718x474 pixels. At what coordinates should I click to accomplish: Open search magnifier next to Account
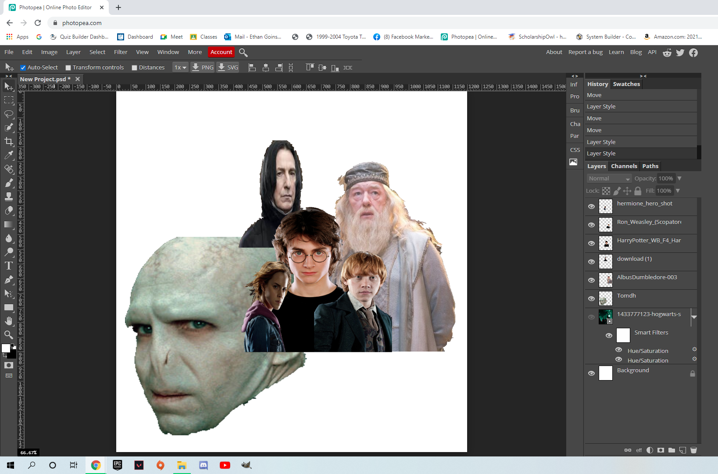[x=243, y=53]
